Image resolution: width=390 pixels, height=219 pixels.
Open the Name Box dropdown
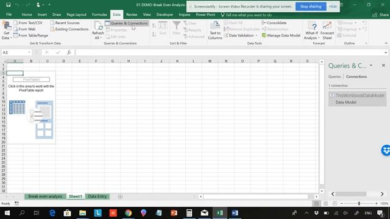pyautogui.click(x=29, y=52)
